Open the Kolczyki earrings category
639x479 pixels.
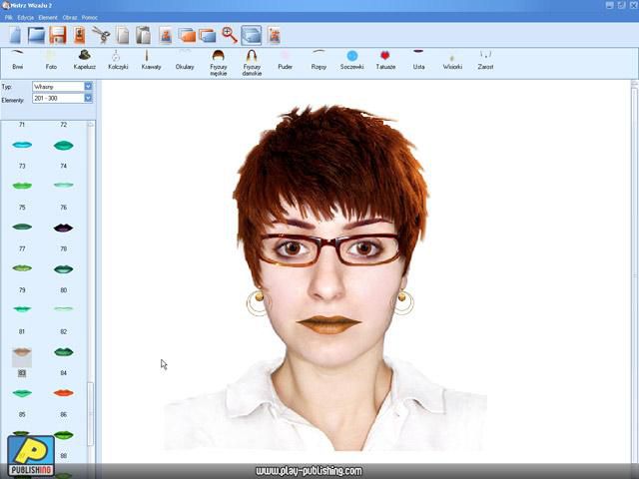point(118,60)
